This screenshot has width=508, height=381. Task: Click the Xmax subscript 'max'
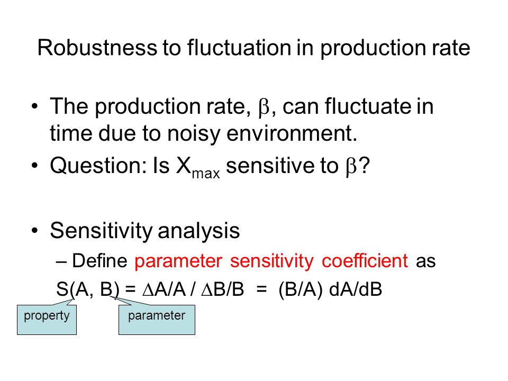pos(206,174)
